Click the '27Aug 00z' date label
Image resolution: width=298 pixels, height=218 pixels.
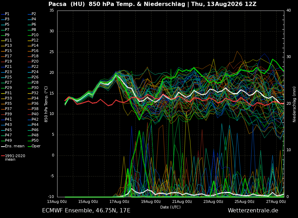tap(276, 201)
